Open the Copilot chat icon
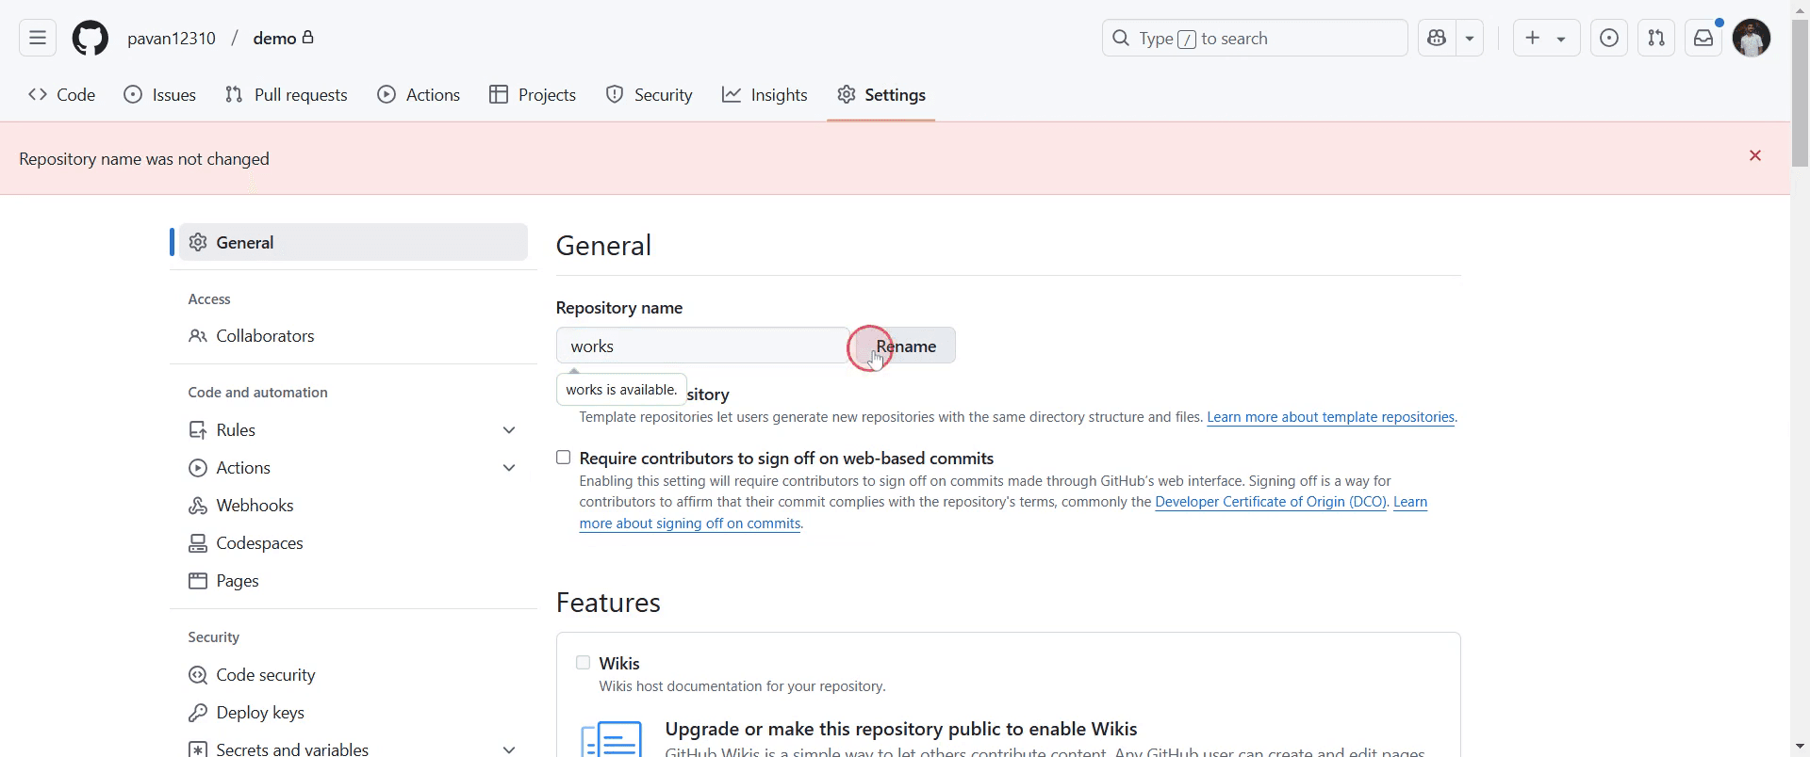The image size is (1810, 757). [x=1437, y=39]
